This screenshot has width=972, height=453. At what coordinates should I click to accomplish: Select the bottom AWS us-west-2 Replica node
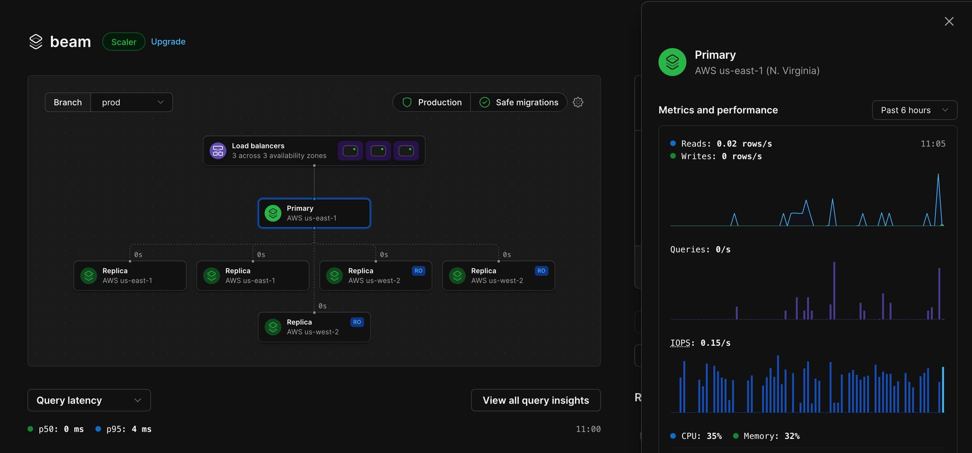pyautogui.click(x=314, y=327)
